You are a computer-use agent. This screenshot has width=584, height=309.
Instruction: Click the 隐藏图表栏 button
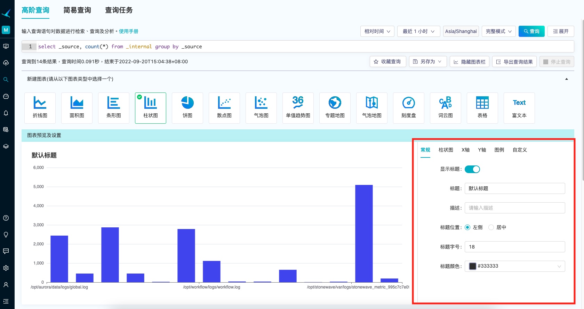pos(470,62)
